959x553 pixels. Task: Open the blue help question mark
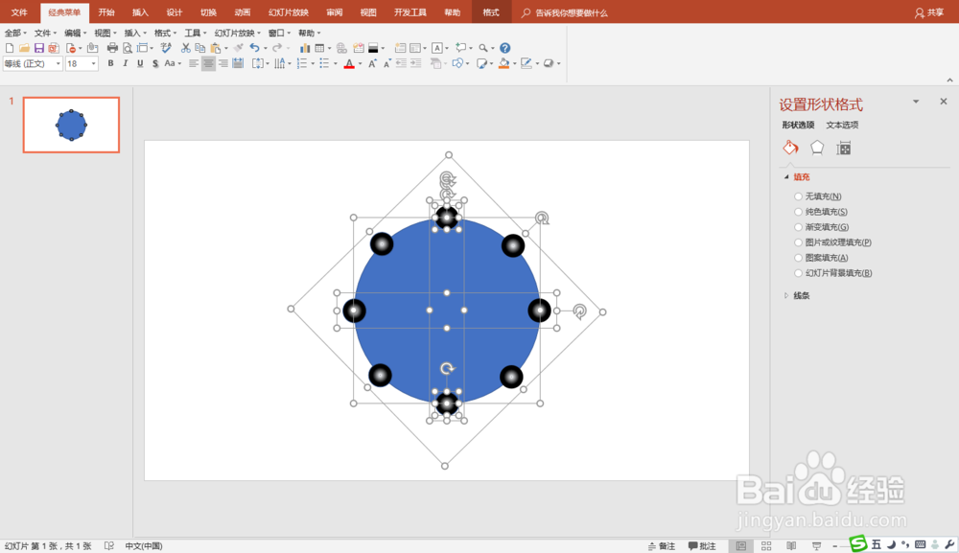(x=504, y=48)
